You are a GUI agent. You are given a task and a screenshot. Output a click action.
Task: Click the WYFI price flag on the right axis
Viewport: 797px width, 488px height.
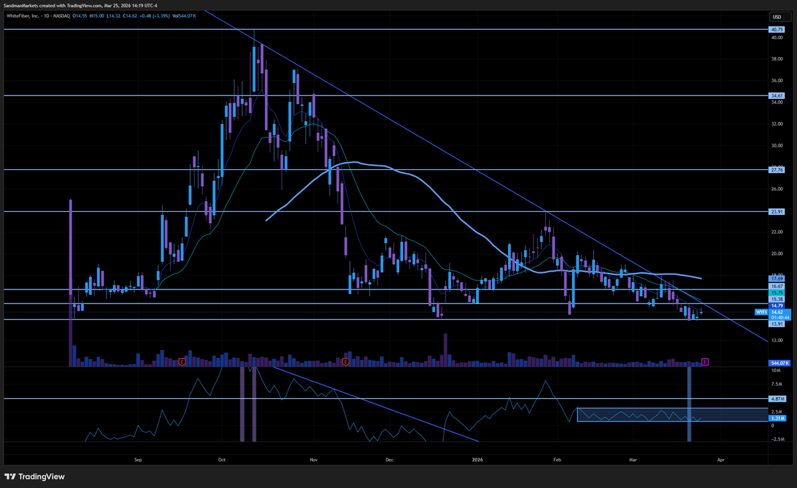pyautogui.click(x=762, y=312)
